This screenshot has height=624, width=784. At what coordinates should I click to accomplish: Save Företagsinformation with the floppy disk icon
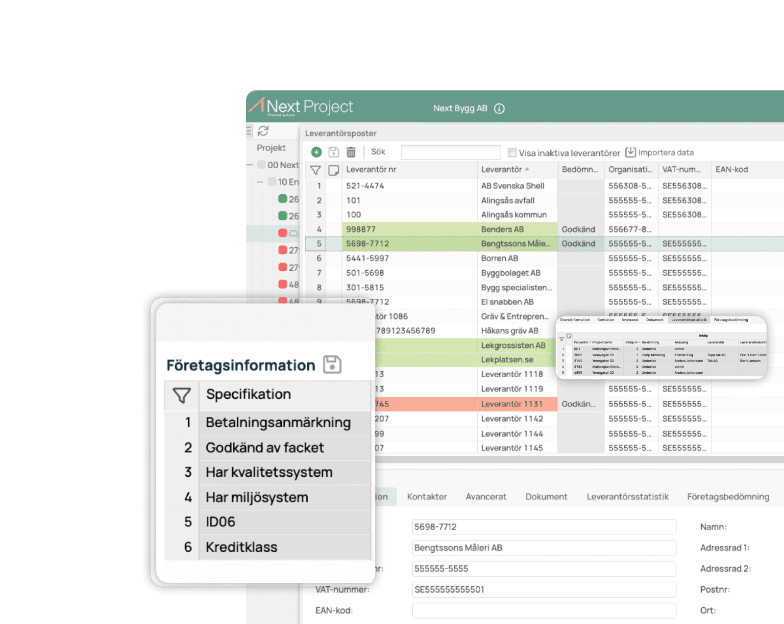(332, 364)
